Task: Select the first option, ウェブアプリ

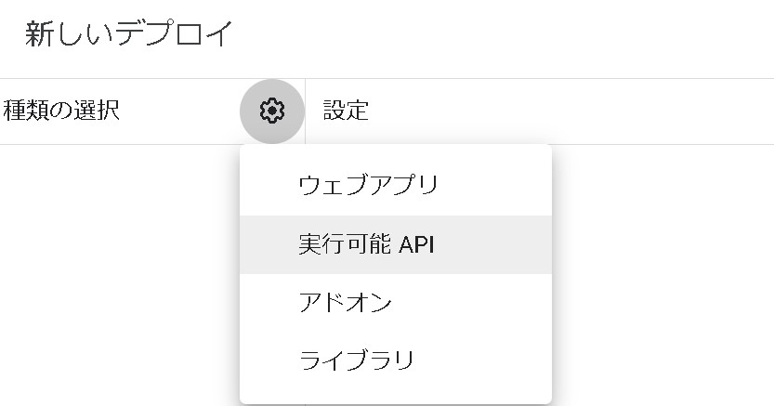Action: coord(368,185)
